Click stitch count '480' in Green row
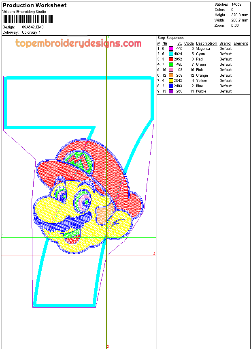 point(179,65)
